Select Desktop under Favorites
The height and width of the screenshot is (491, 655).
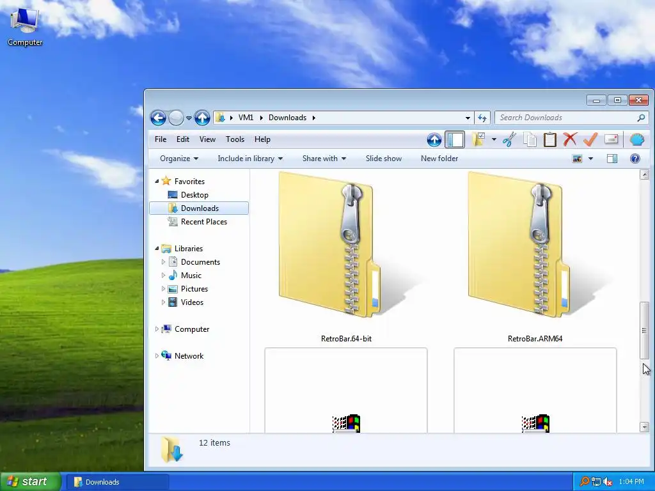click(x=194, y=195)
